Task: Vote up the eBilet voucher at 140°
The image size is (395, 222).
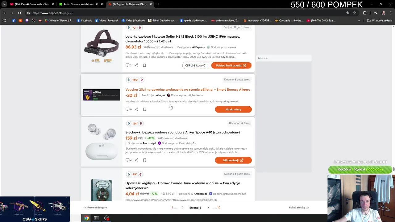Action: pyautogui.click(x=142, y=80)
